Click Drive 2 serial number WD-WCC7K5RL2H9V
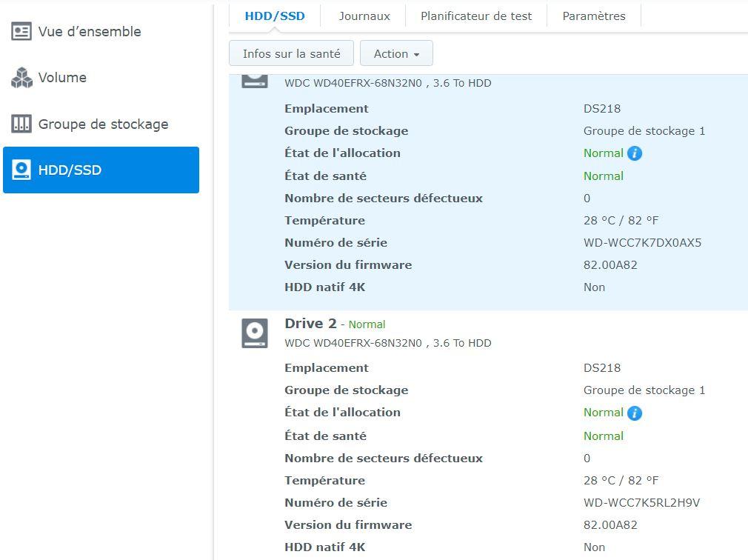Image resolution: width=748 pixels, height=560 pixels. tap(641, 503)
